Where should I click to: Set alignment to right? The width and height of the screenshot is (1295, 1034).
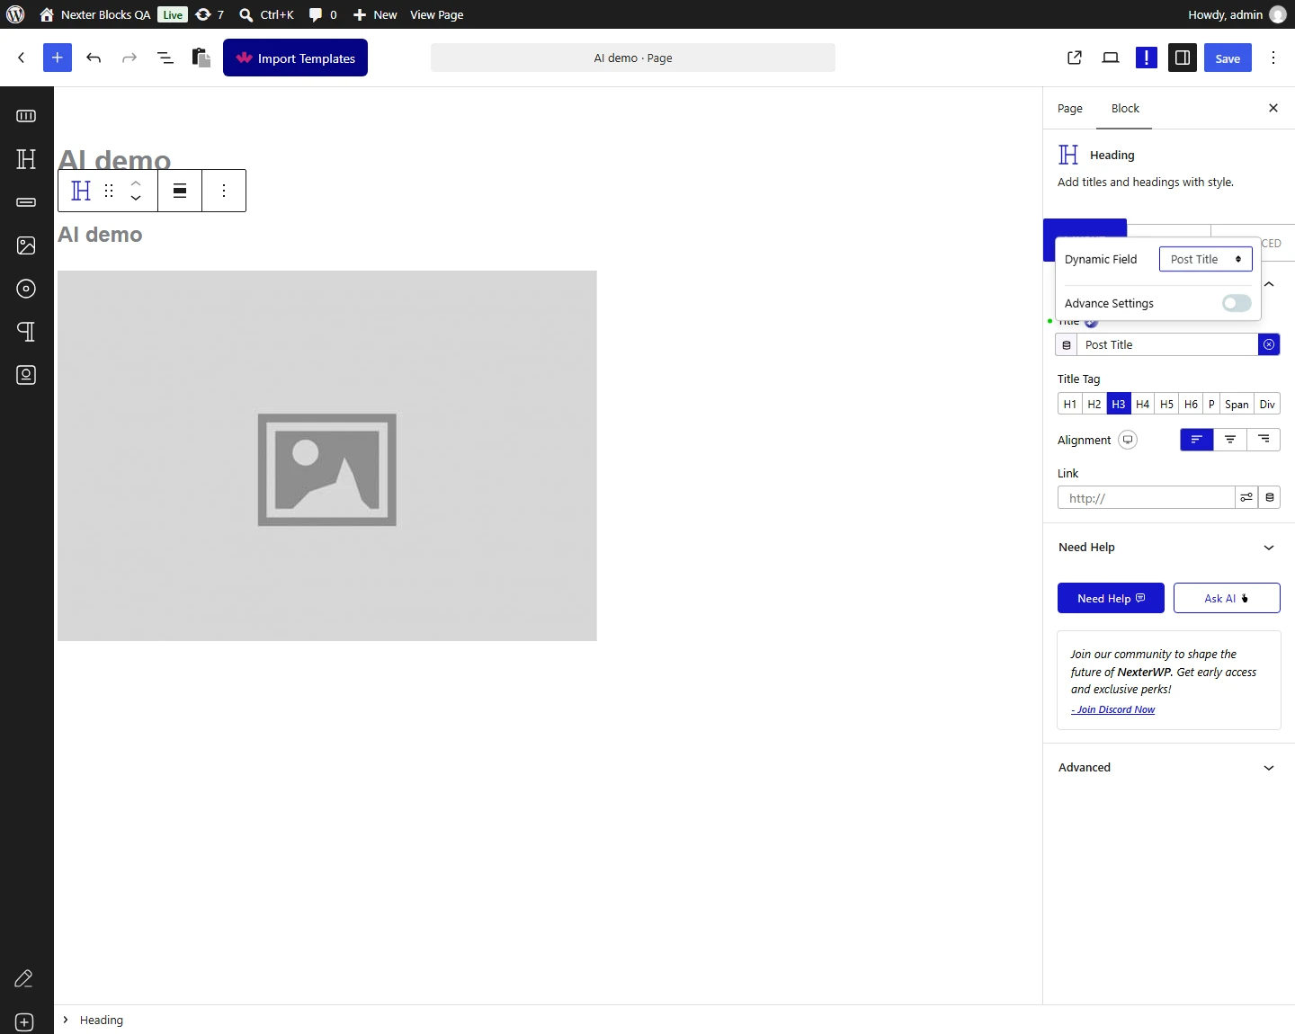pyautogui.click(x=1264, y=440)
